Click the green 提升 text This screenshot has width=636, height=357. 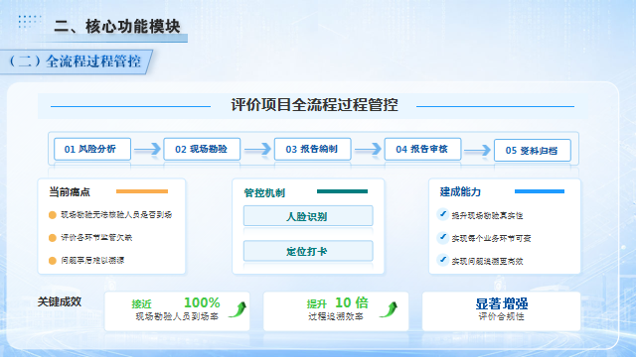click(317, 304)
